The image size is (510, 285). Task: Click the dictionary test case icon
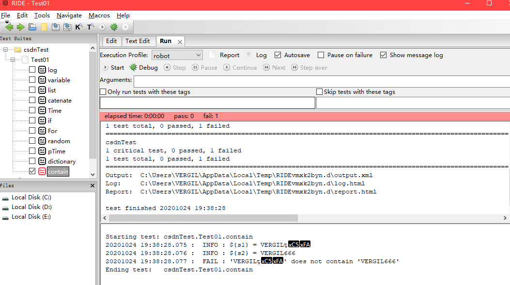click(42, 161)
